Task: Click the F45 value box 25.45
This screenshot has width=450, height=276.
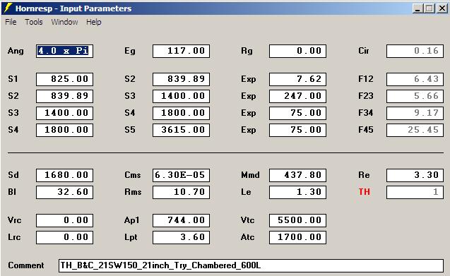Action: click(415, 130)
